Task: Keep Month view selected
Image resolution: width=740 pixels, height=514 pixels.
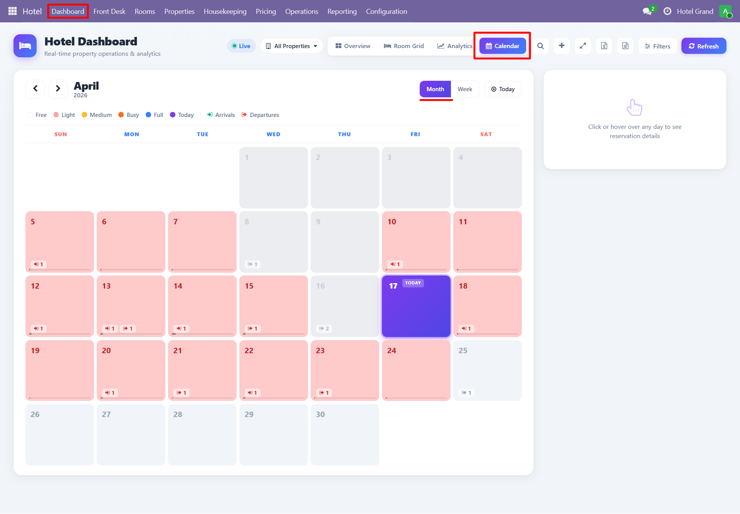Action: tap(435, 89)
